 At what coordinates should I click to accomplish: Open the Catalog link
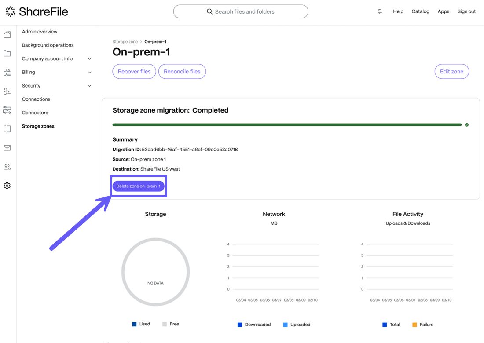420,11
